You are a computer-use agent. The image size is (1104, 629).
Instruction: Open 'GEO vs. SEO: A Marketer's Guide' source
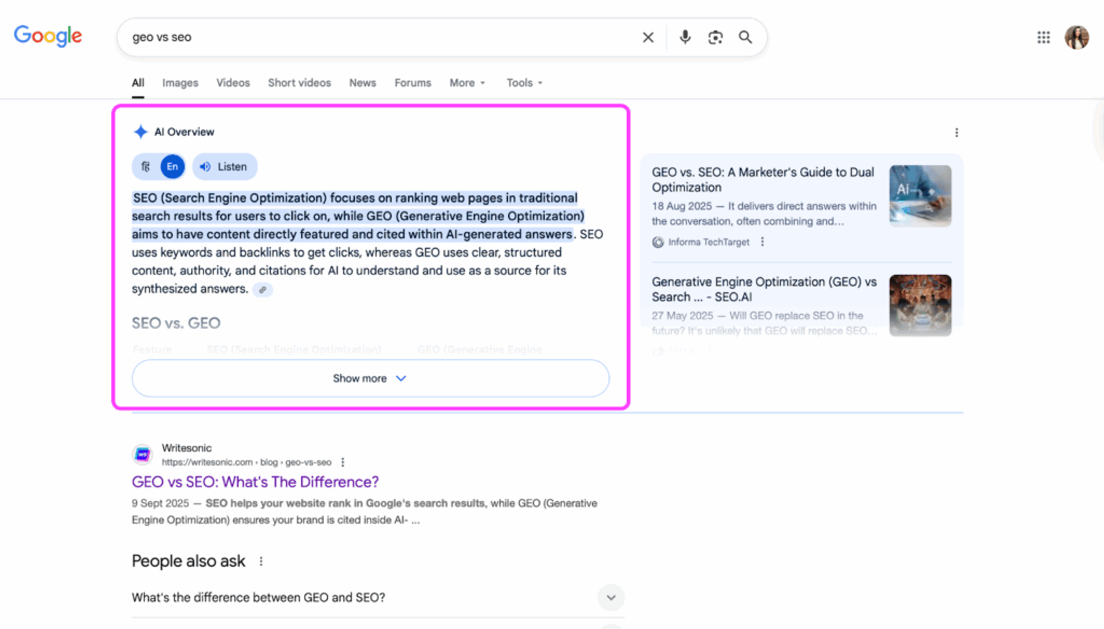click(x=762, y=180)
